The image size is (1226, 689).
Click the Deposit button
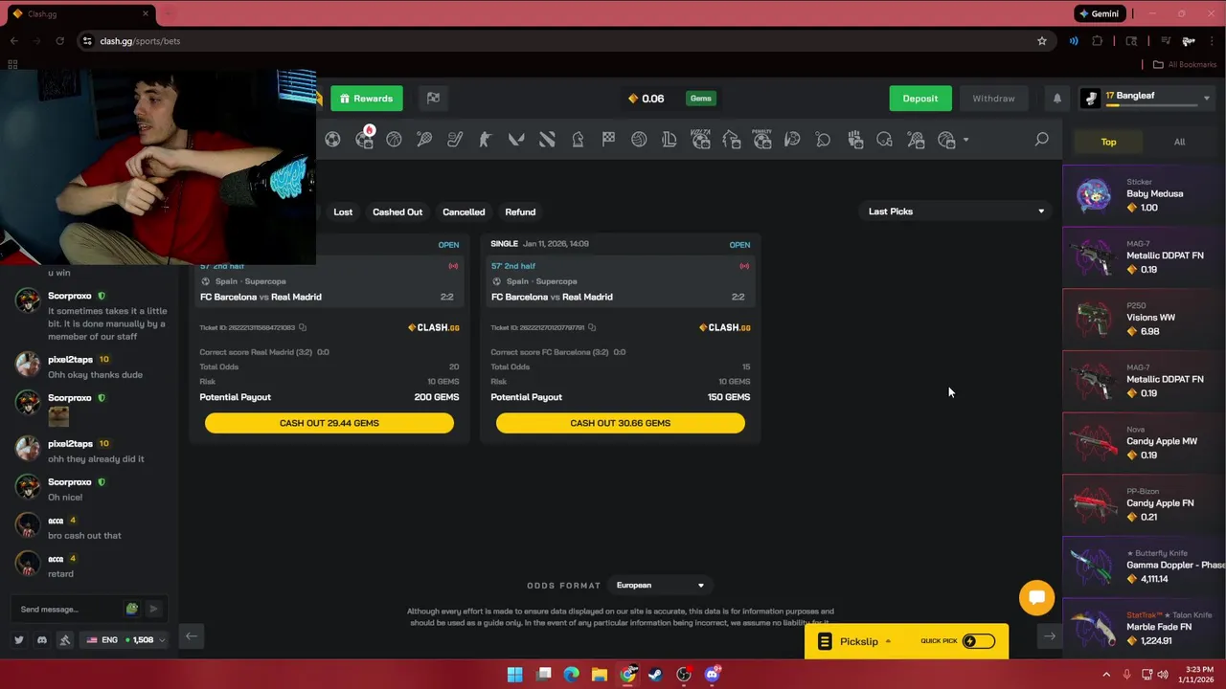(x=919, y=99)
